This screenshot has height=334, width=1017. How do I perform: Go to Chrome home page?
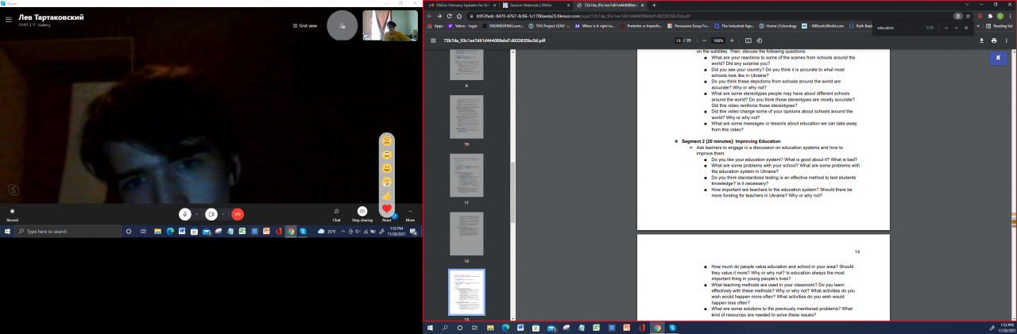click(x=459, y=16)
